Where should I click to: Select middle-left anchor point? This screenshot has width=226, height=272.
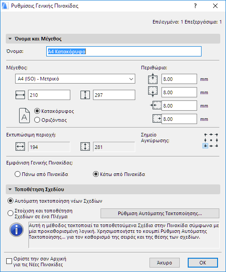click(x=206, y=140)
